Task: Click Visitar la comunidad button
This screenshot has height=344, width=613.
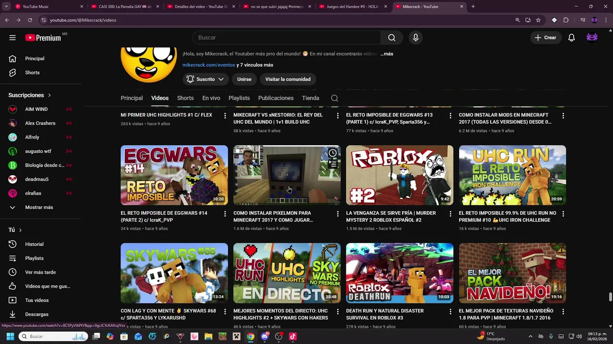Action: (x=288, y=79)
